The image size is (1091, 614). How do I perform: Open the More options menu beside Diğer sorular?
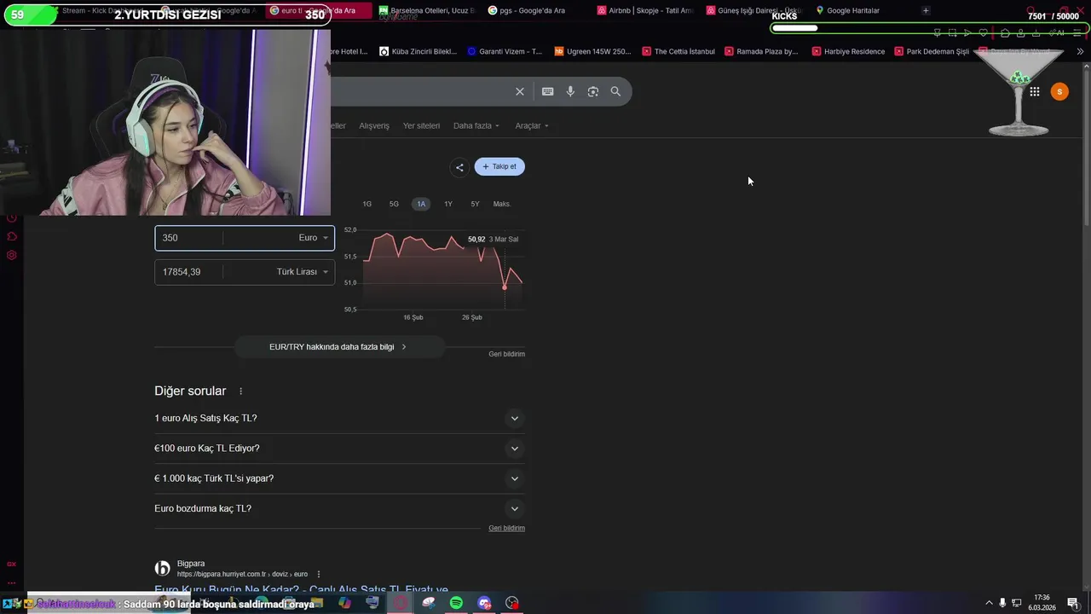(x=240, y=391)
